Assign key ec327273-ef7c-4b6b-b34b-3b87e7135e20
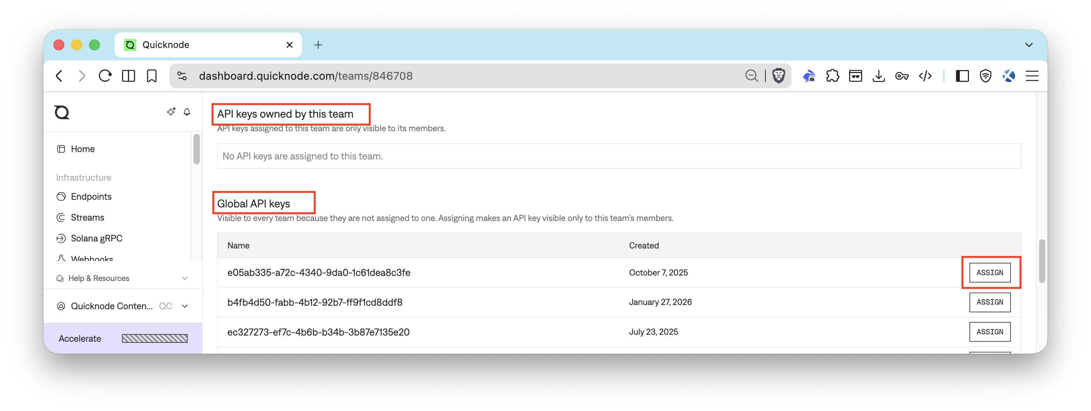 tap(989, 331)
